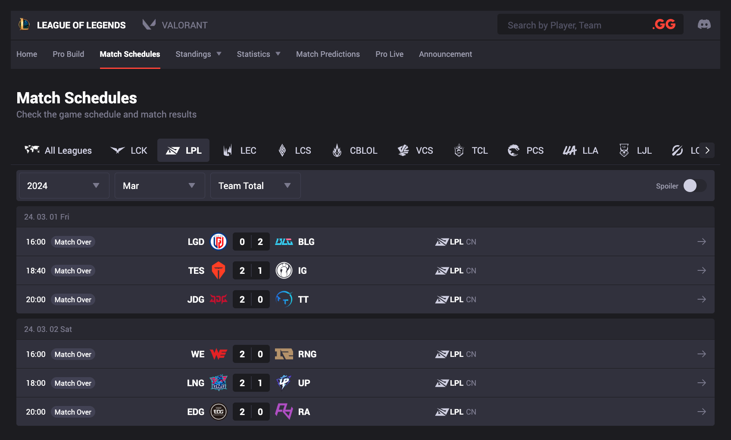Viewport: 731px width, 440px height.
Task: Select the VCS league tab
Action: tap(415, 150)
